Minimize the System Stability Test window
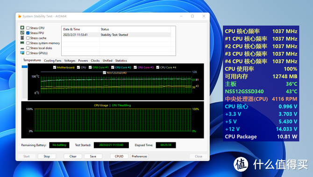Viewport: 313px width, 177px height. (x=181, y=16)
